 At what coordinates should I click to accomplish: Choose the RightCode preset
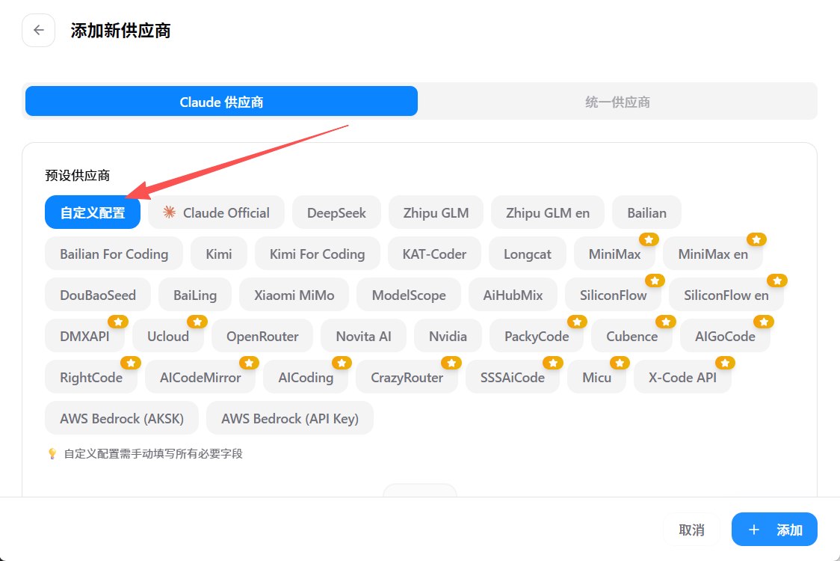click(91, 378)
